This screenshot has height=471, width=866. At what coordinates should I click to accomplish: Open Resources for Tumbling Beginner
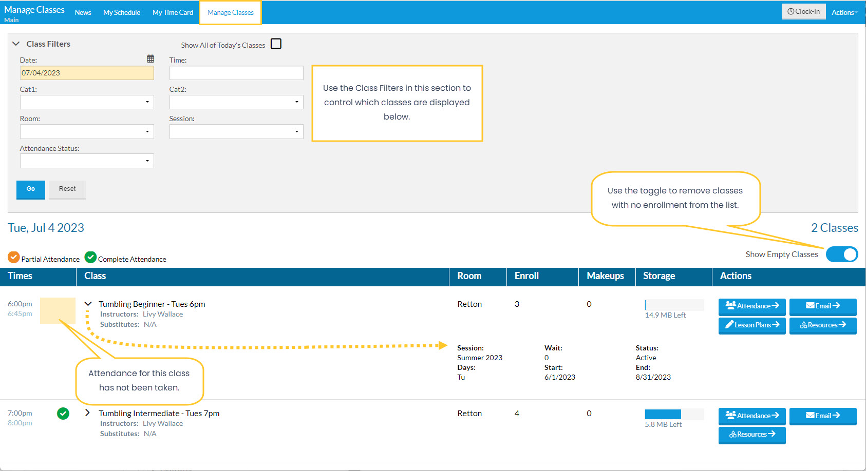pos(823,325)
